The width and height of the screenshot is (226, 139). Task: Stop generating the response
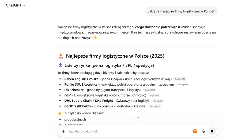coord(212,131)
